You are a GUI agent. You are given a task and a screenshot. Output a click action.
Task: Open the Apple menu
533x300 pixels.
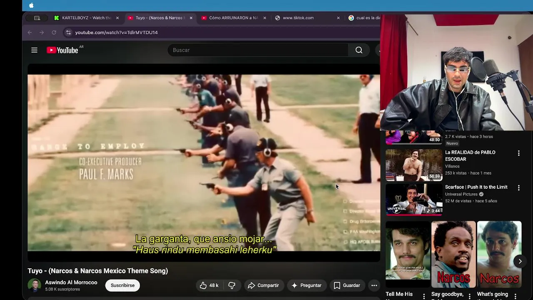(x=31, y=5)
